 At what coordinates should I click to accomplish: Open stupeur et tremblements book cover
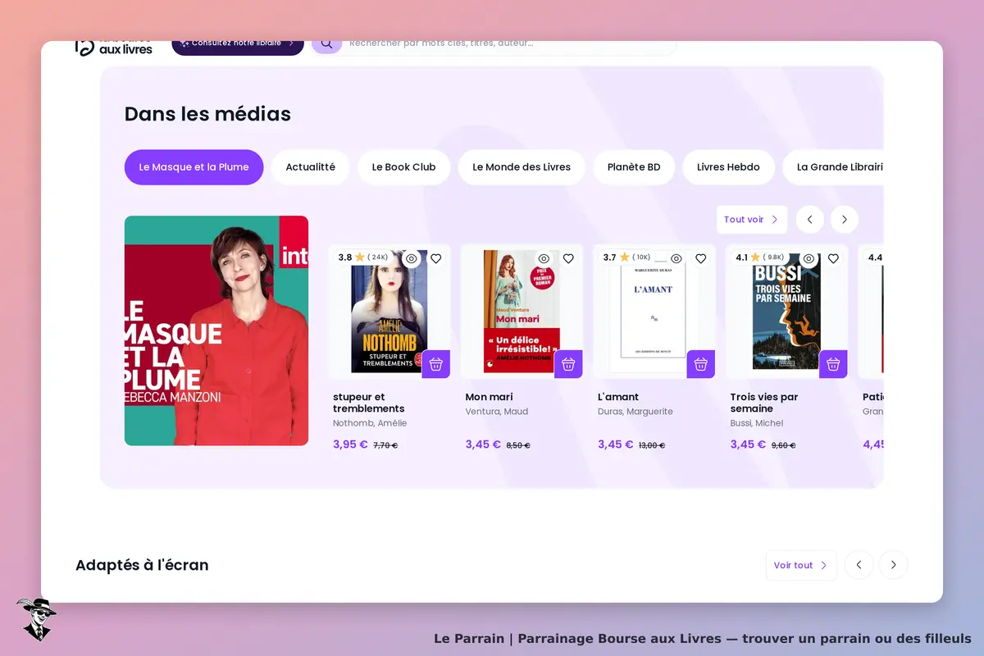[x=389, y=312]
